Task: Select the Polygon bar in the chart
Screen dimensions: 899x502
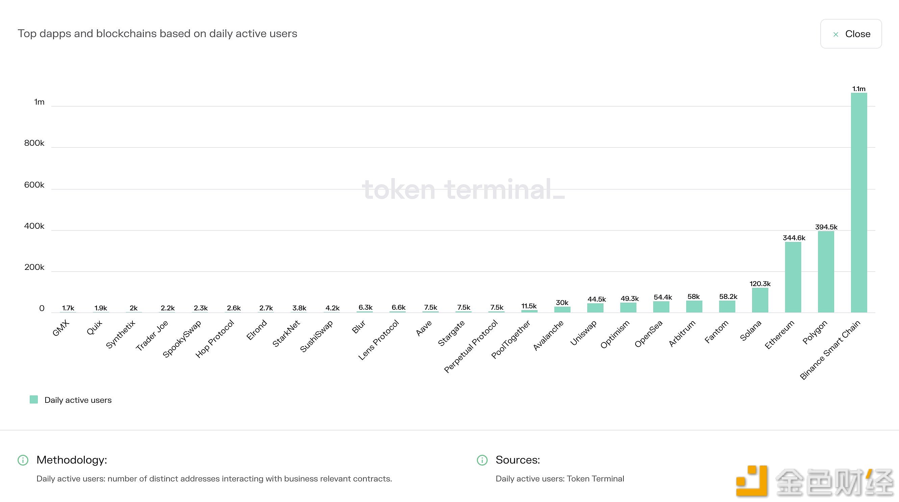Action: point(826,272)
